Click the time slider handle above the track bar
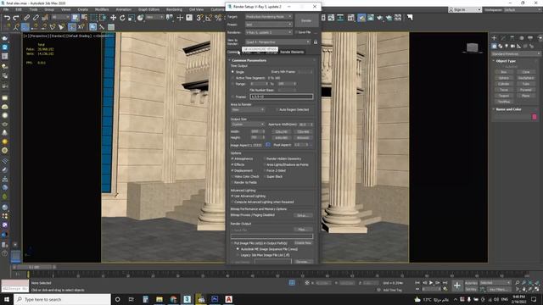This screenshot has height=305, width=543. point(34,267)
